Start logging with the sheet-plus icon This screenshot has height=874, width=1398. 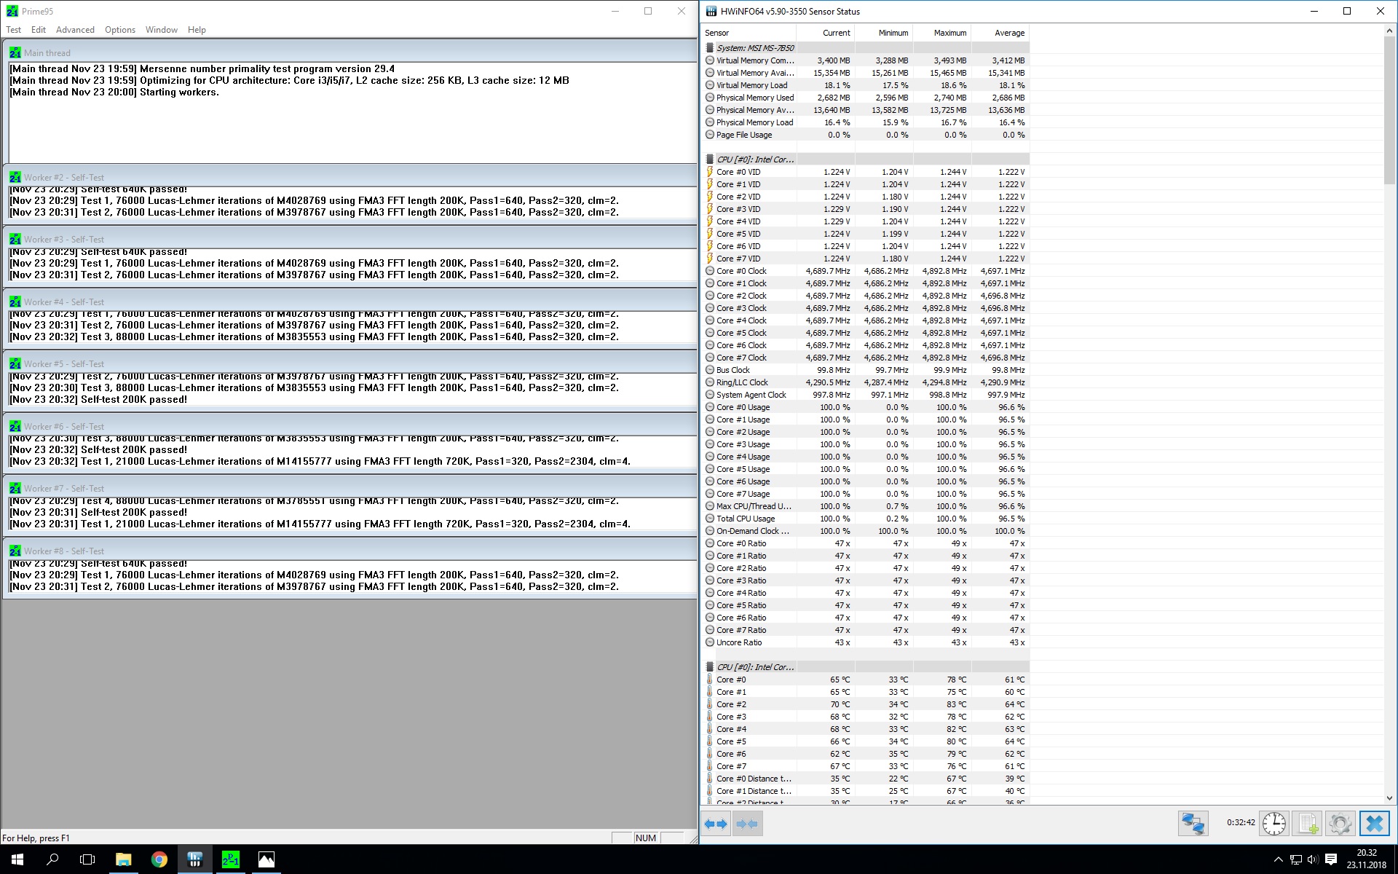(x=1308, y=824)
